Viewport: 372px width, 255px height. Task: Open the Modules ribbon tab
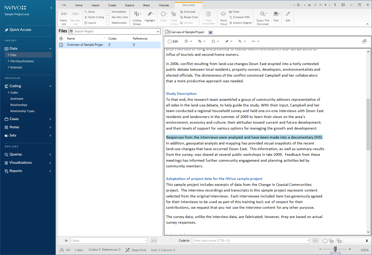(x=164, y=5)
